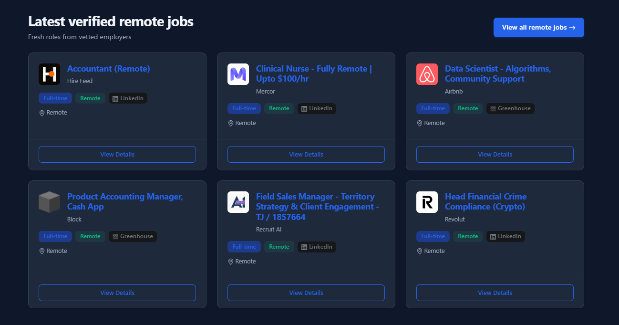Image resolution: width=619 pixels, height=325 pixels.
Task: Click Full-time tag on Product Accounting Manager card
Action: [x=55, y=236]
